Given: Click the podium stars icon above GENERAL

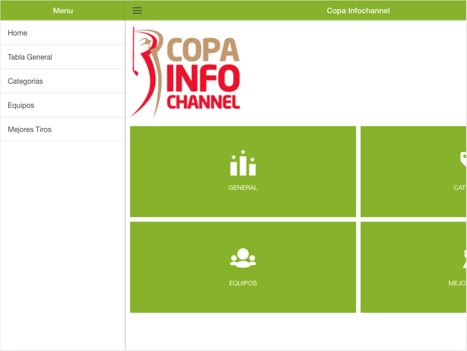Looking at the screenshot, I should tap(243, 163).
